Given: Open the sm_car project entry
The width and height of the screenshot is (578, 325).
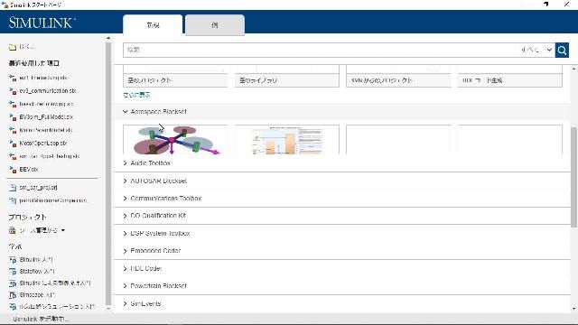Looking at the screenshot, I should tap(38, 188).
